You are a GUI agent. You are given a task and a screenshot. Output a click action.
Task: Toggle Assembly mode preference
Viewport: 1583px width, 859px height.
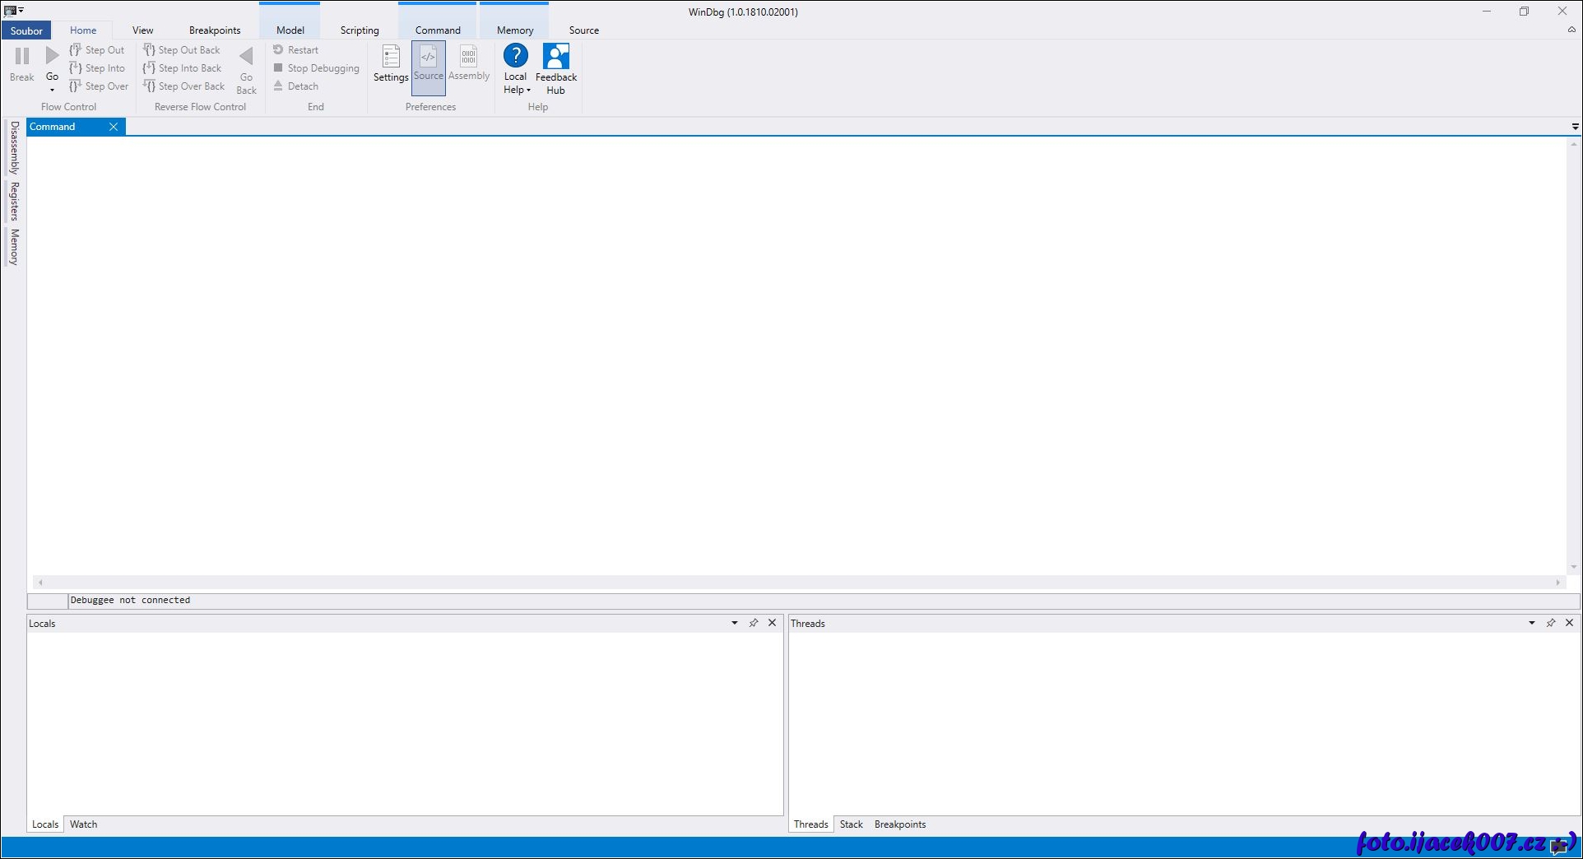pyautogui.click(x=468, y=57)
